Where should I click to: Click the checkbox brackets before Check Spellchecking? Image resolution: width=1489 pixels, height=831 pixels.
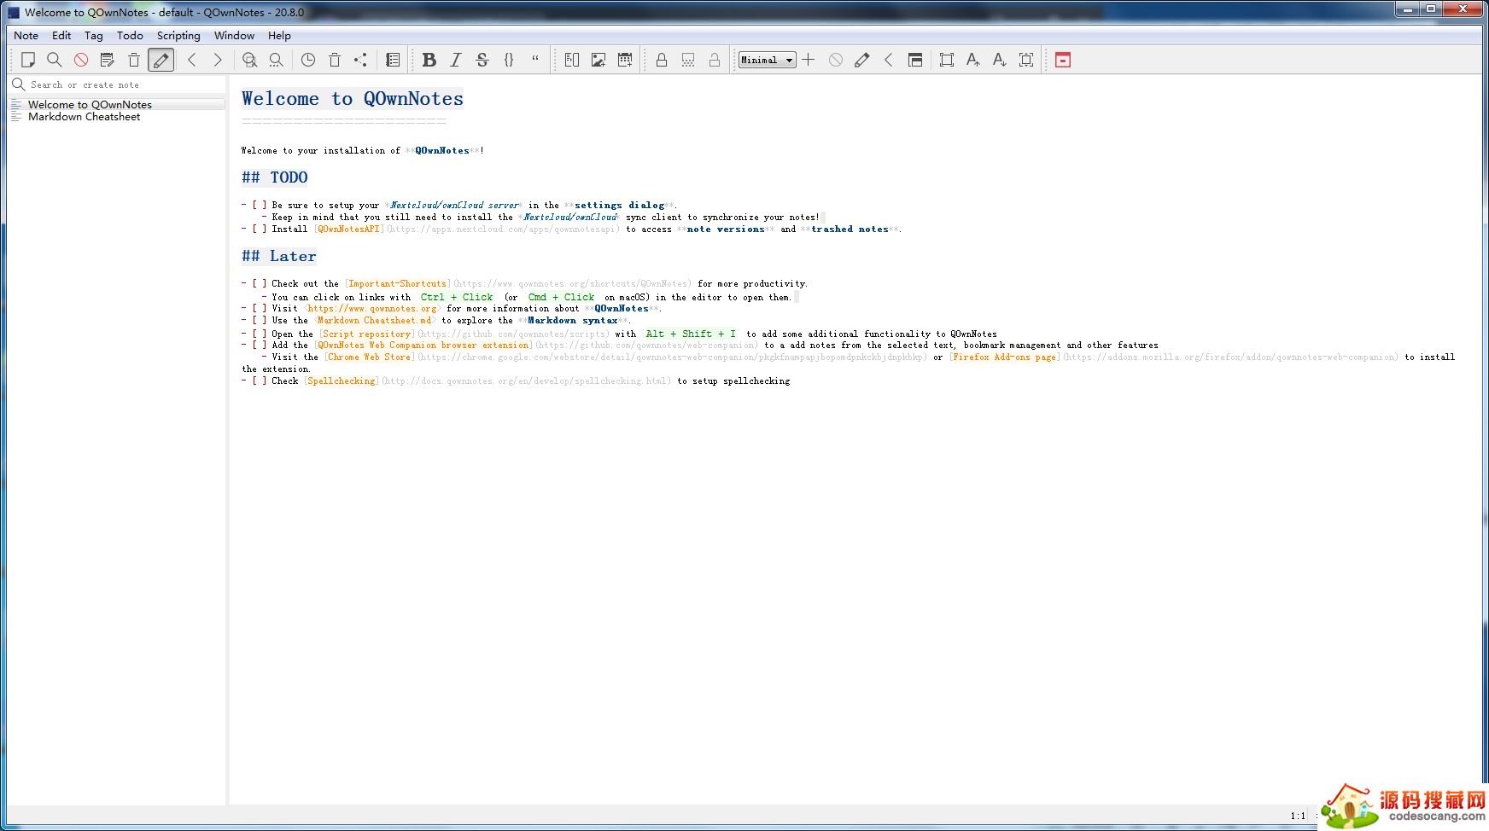(260, 381)
